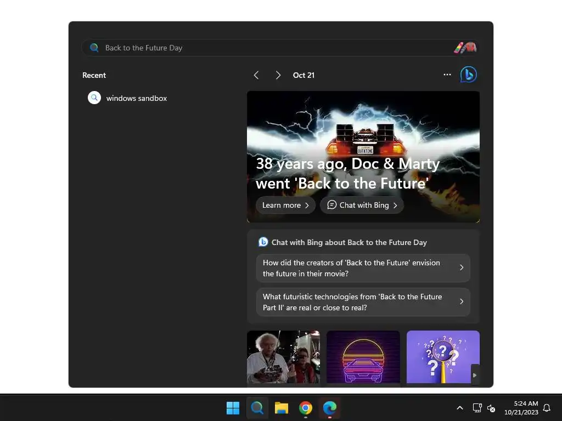562x421 pixels.
Task: Click the Chat with Bing about Back to the Future Day heading
Action: [349, 242]
